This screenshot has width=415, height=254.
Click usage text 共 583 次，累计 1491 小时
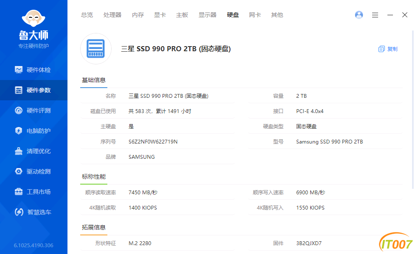tap(160, 111)
